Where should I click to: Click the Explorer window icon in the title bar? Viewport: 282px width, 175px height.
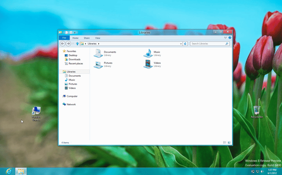[60, 32]
